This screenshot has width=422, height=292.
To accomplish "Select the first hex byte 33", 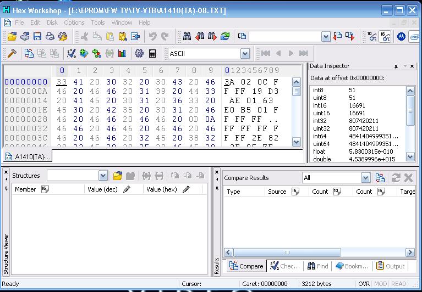I will [x=62, y=82].
